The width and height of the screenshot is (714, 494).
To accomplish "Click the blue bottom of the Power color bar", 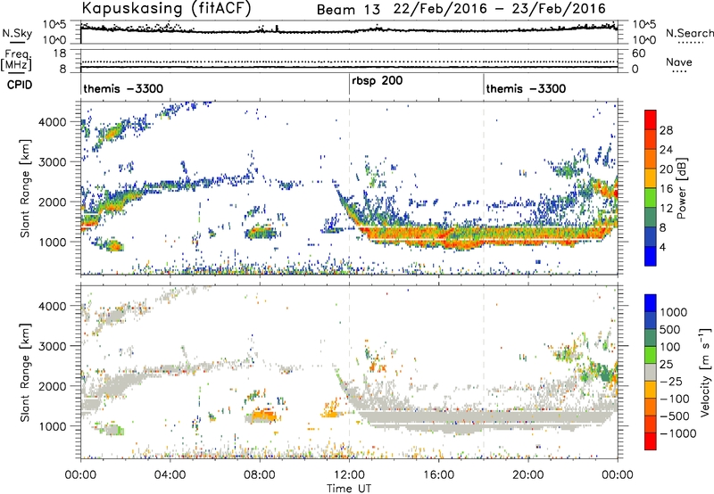I will pyautogui.click(x=651, y=256).
